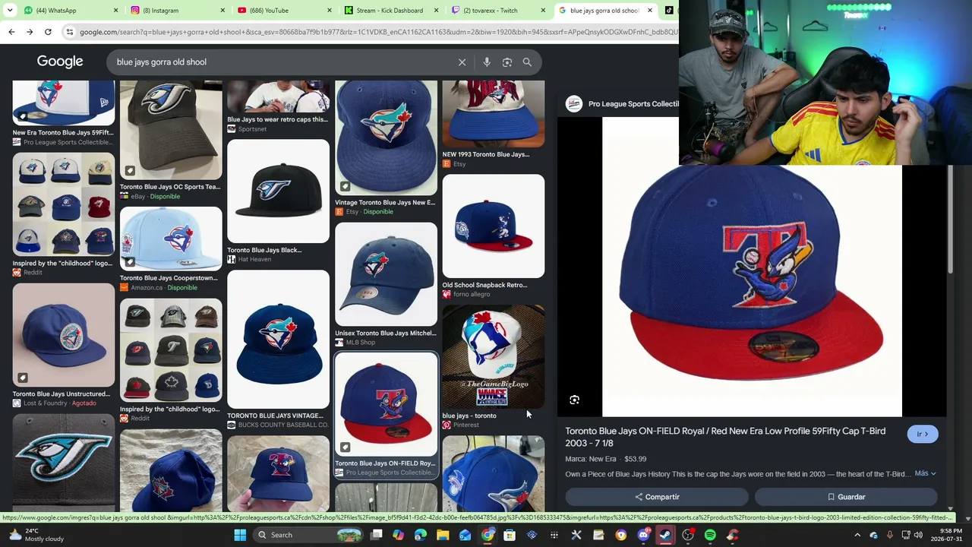Screen dimensions: 972x547
Task: Launch Copilot from the taskbar
Action: click(399, 535)
